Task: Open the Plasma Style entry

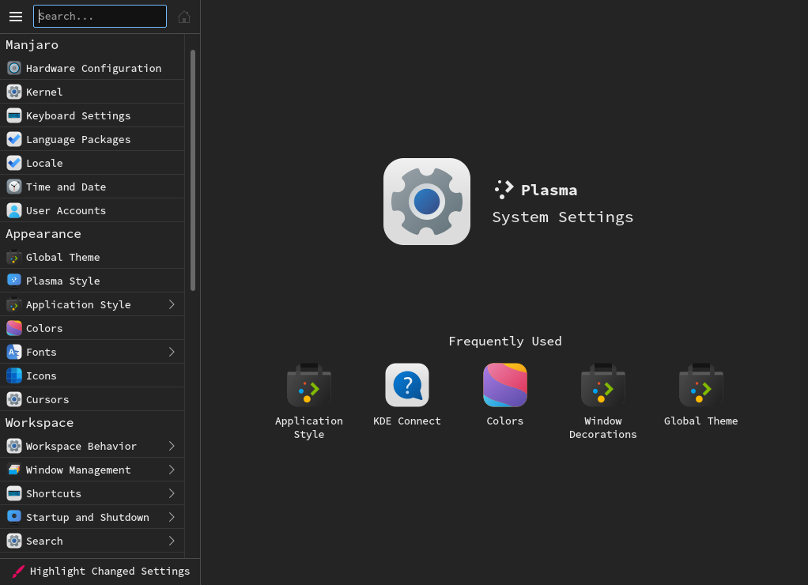Action: (x=93, y=281)
